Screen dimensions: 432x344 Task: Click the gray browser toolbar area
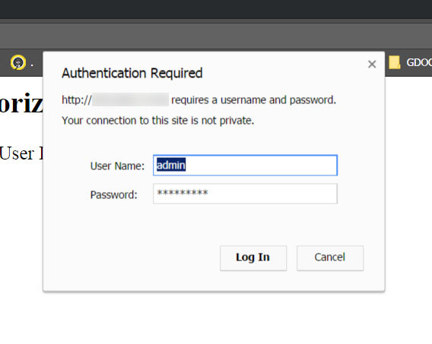pos(216,36)
